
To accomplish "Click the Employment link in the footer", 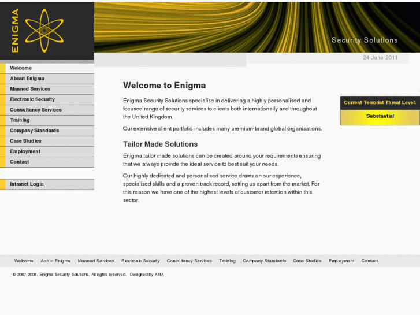I will coord(341,261).
